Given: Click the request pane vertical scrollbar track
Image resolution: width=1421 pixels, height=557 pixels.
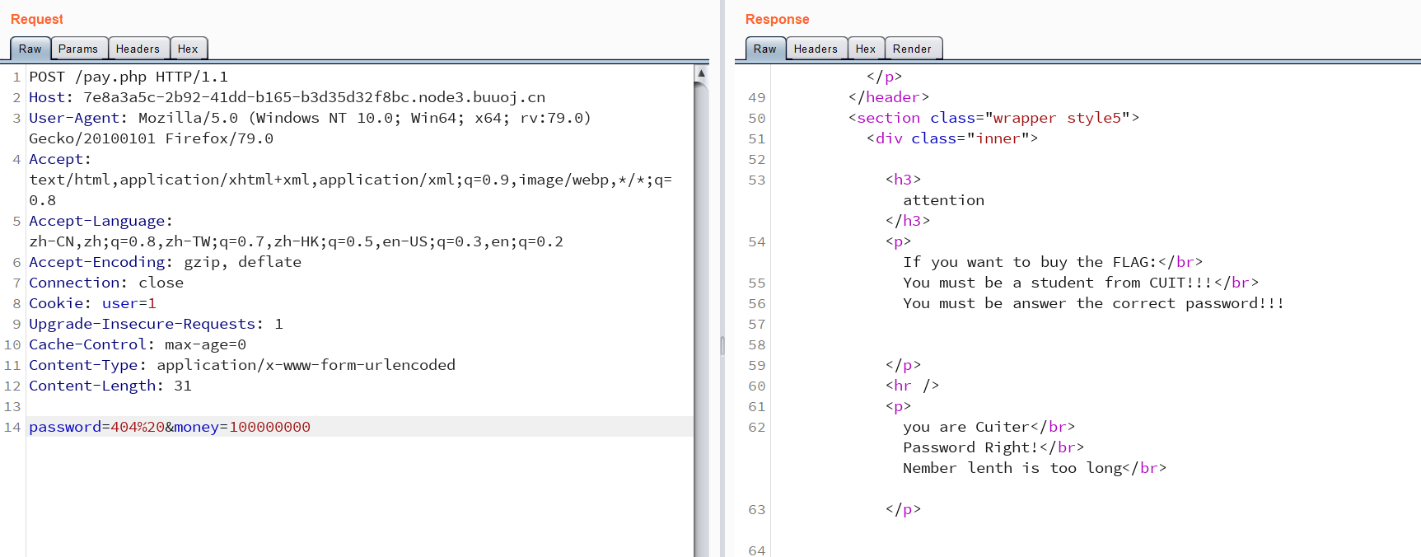Looking at the screenshot, I should click(701, 330).
